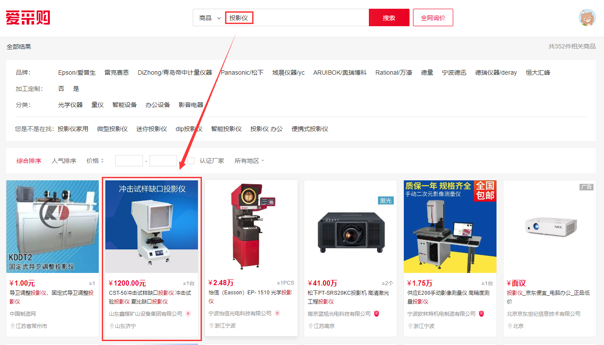This screenshot has height=345, width=604.
Task: Click the 广告 tag on NEC projector
Action: (586, 187)
